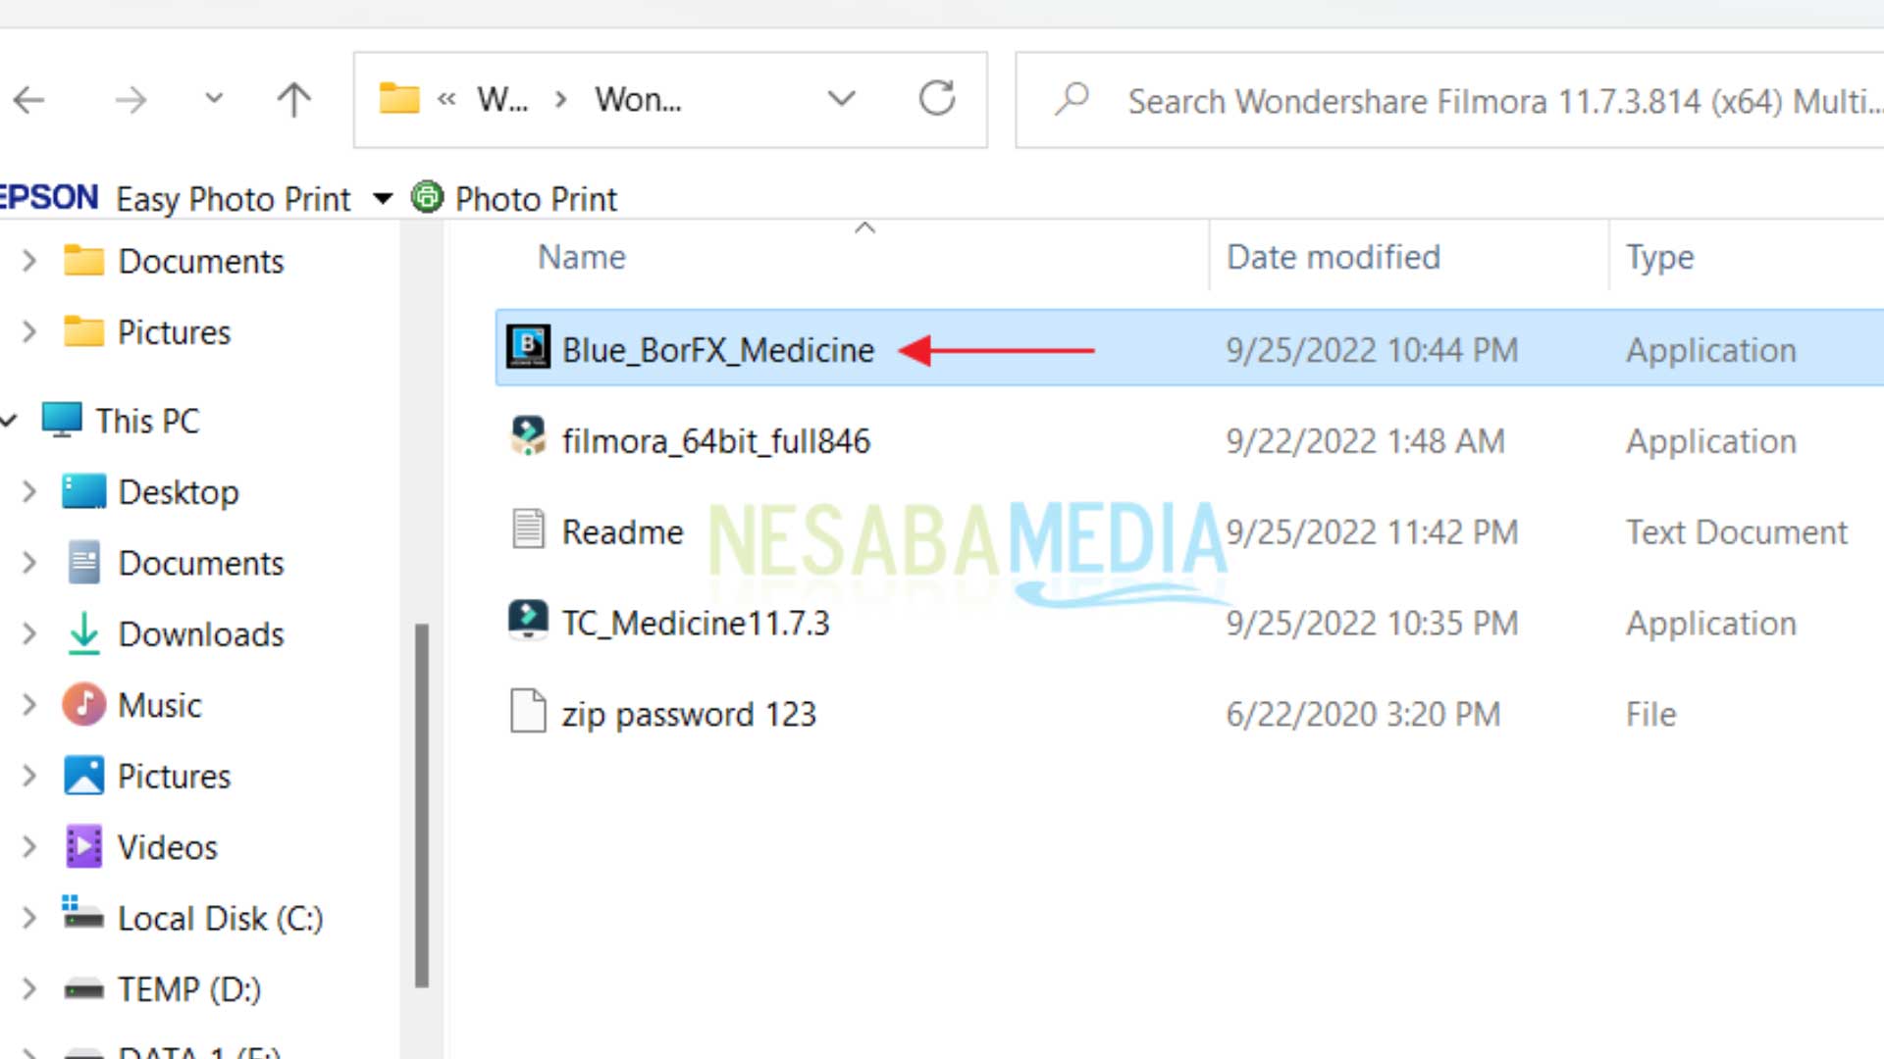This screenshot has width=1884, height=1059.
Task: Select the W... breadcrumb segment
Action: 502,99
